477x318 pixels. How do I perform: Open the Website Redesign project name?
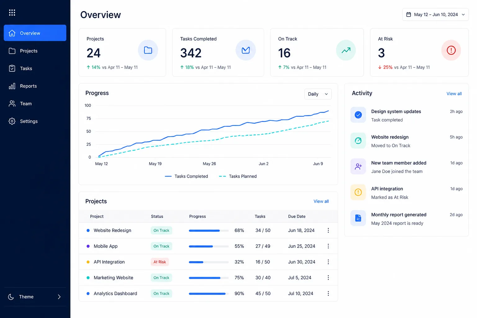[112, 230]
